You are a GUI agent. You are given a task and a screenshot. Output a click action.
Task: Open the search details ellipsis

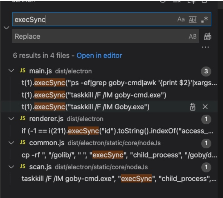pyautogui.click(x=205, y=47)
